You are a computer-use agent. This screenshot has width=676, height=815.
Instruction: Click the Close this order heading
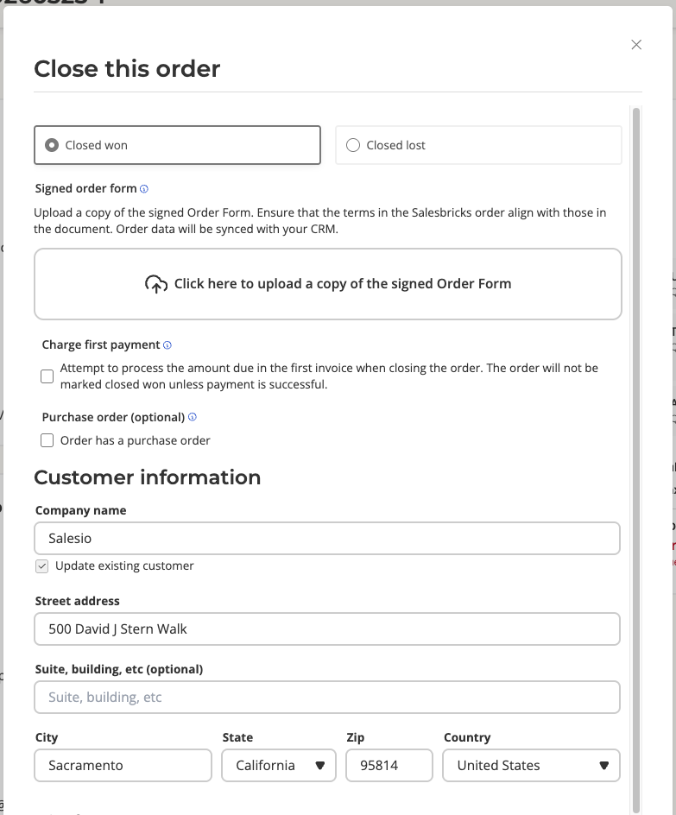127,68
